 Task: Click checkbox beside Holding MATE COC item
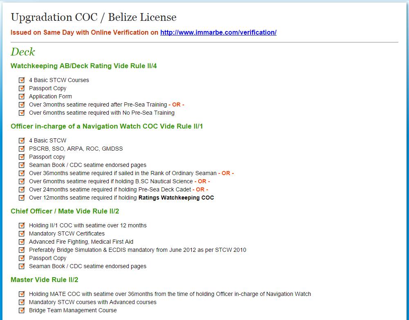(x=22, y=294)
